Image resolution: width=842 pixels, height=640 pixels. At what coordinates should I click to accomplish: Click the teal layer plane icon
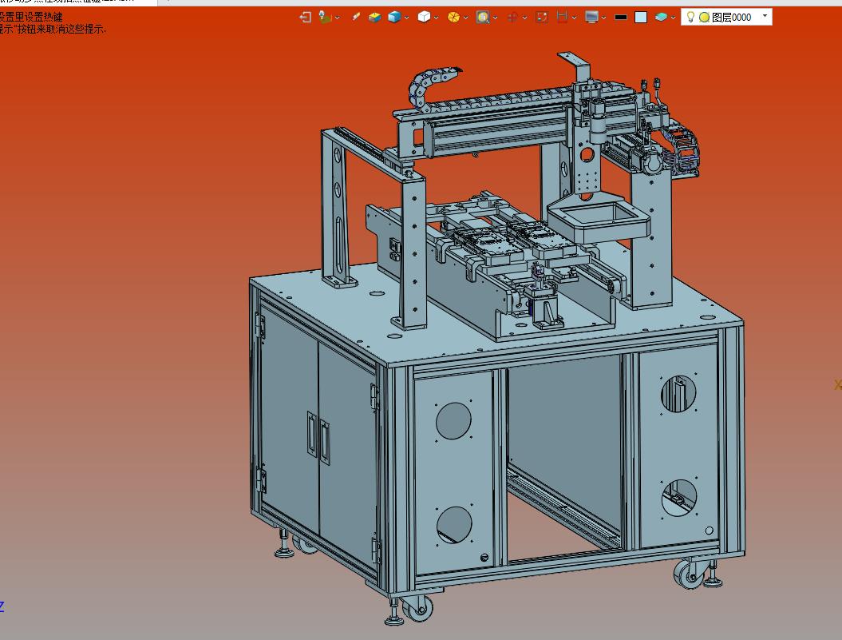[x=661, y=18]
